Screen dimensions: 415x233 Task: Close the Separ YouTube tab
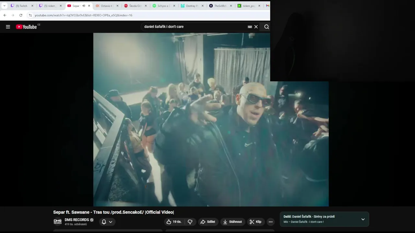pyautogui.click(x=89, y=6)
